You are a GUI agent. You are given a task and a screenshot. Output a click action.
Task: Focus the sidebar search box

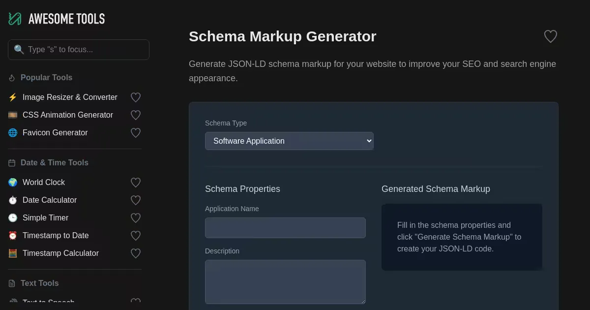click(79, 50)
